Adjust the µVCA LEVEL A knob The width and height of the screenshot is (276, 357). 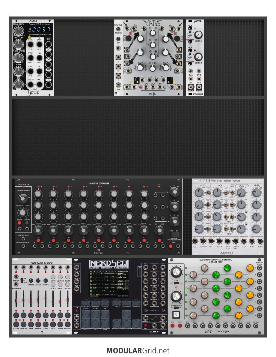tap(198, 34)
